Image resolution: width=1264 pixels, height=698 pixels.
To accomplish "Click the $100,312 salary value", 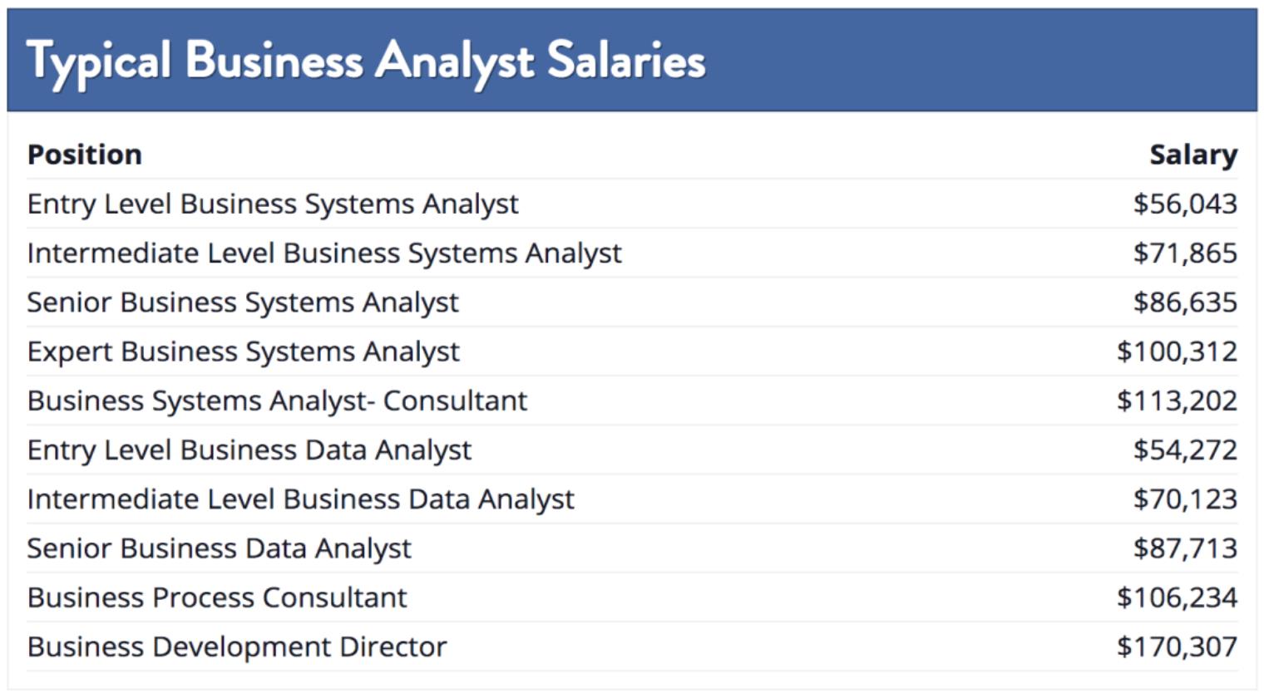I will coord(1176,351).
